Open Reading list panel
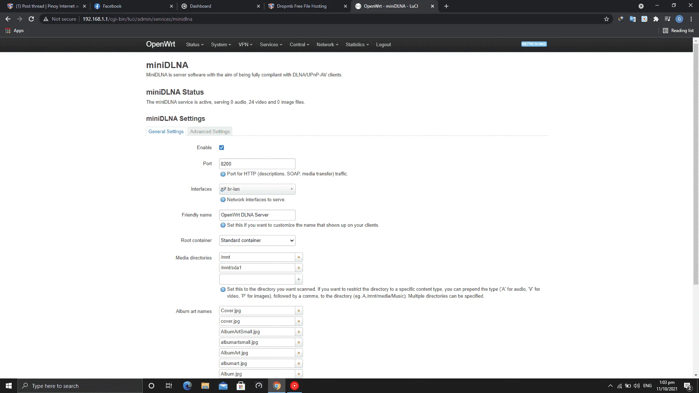 (x=678, y=31)
